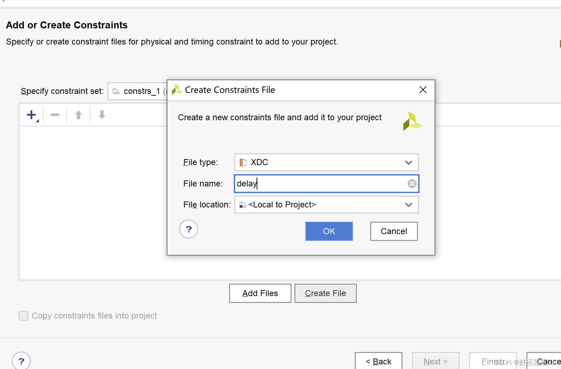Open help in Create Constraints File dialog

tap(189, 229)
